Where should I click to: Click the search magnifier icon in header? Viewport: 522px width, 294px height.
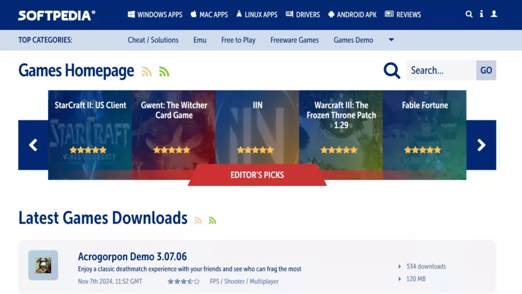coord(469,14)
